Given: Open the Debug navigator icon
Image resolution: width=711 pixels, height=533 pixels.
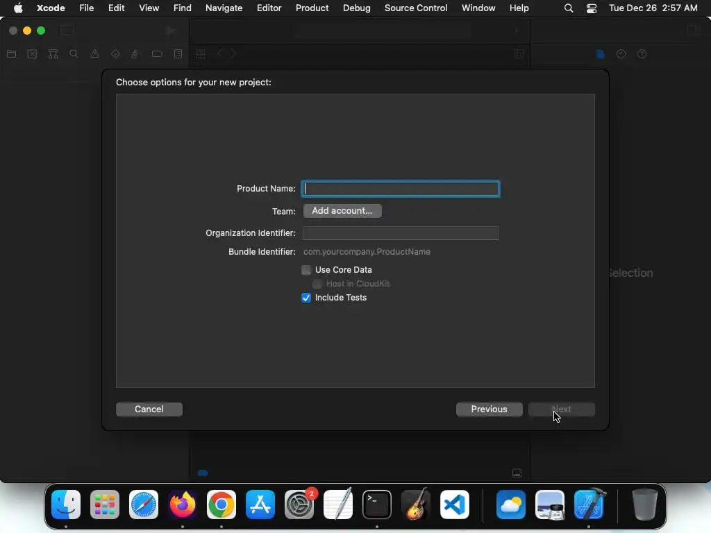Looking at the screenshot, I should (135, 54).
